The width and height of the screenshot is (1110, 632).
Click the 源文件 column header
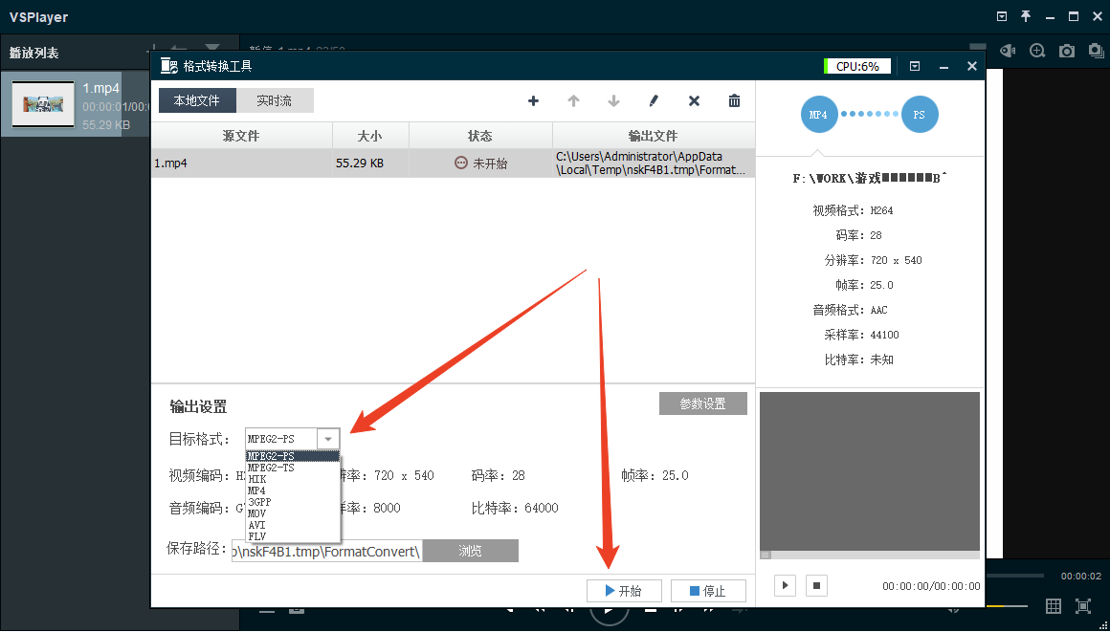[241, 136]
